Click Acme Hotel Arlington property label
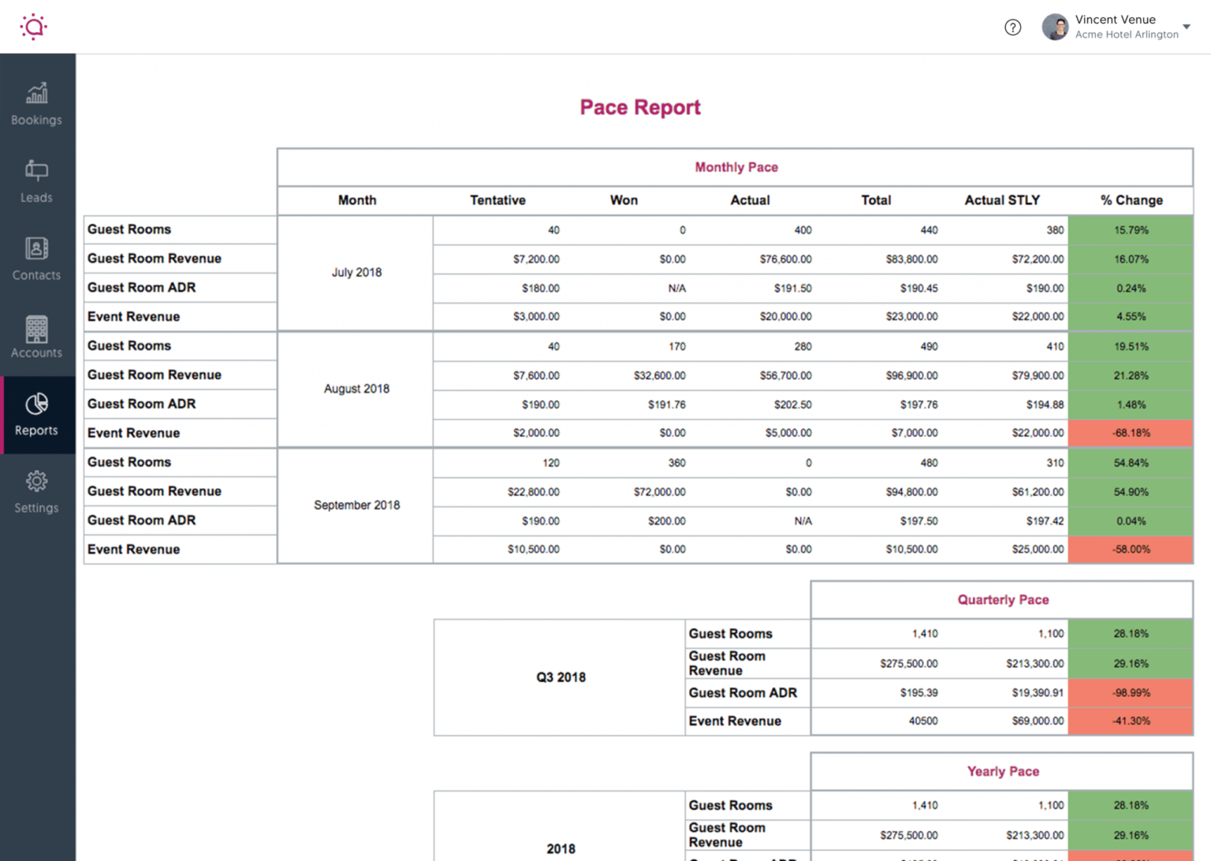The height and width of the screenshot is (861, 1211). 1126,35
